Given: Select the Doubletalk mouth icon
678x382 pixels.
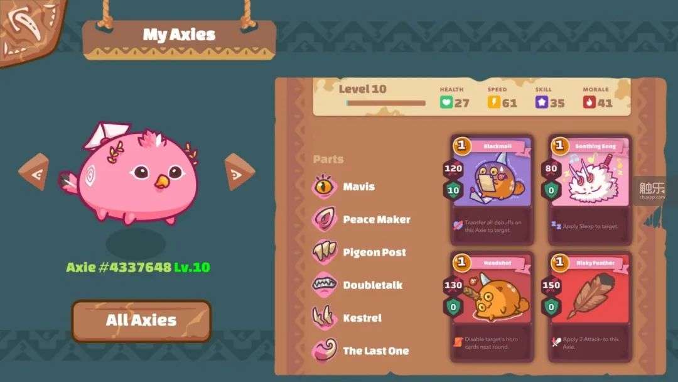Looking at the screenshot, I should tap(324, 285).
